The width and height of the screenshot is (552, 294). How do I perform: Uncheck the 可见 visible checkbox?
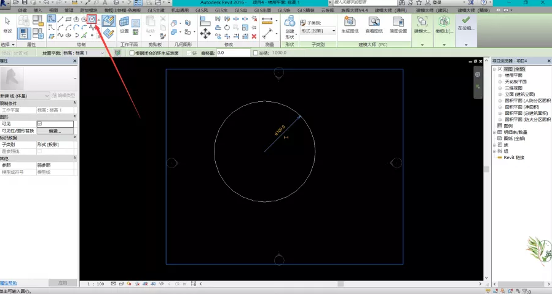pos(40,124)
